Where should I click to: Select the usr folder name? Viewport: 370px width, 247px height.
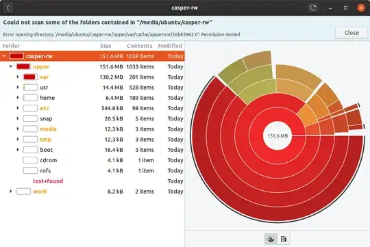44,88
